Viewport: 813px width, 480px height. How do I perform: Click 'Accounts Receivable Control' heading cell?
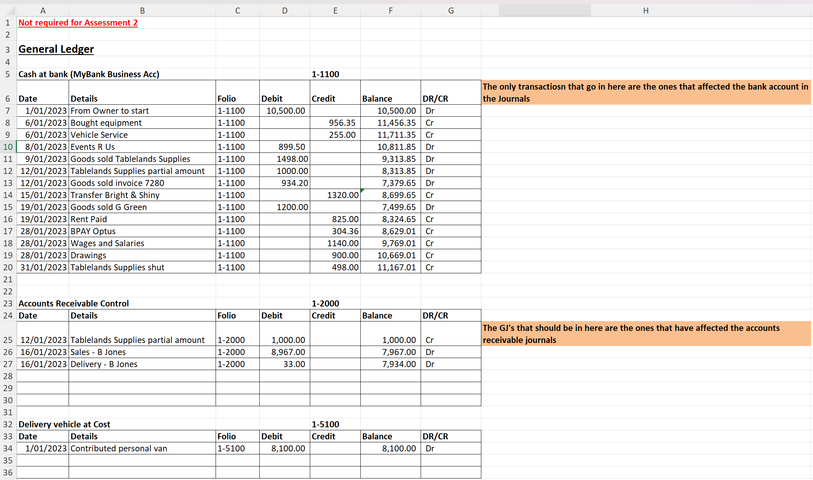pyautogui.click(x=74, y=303)
